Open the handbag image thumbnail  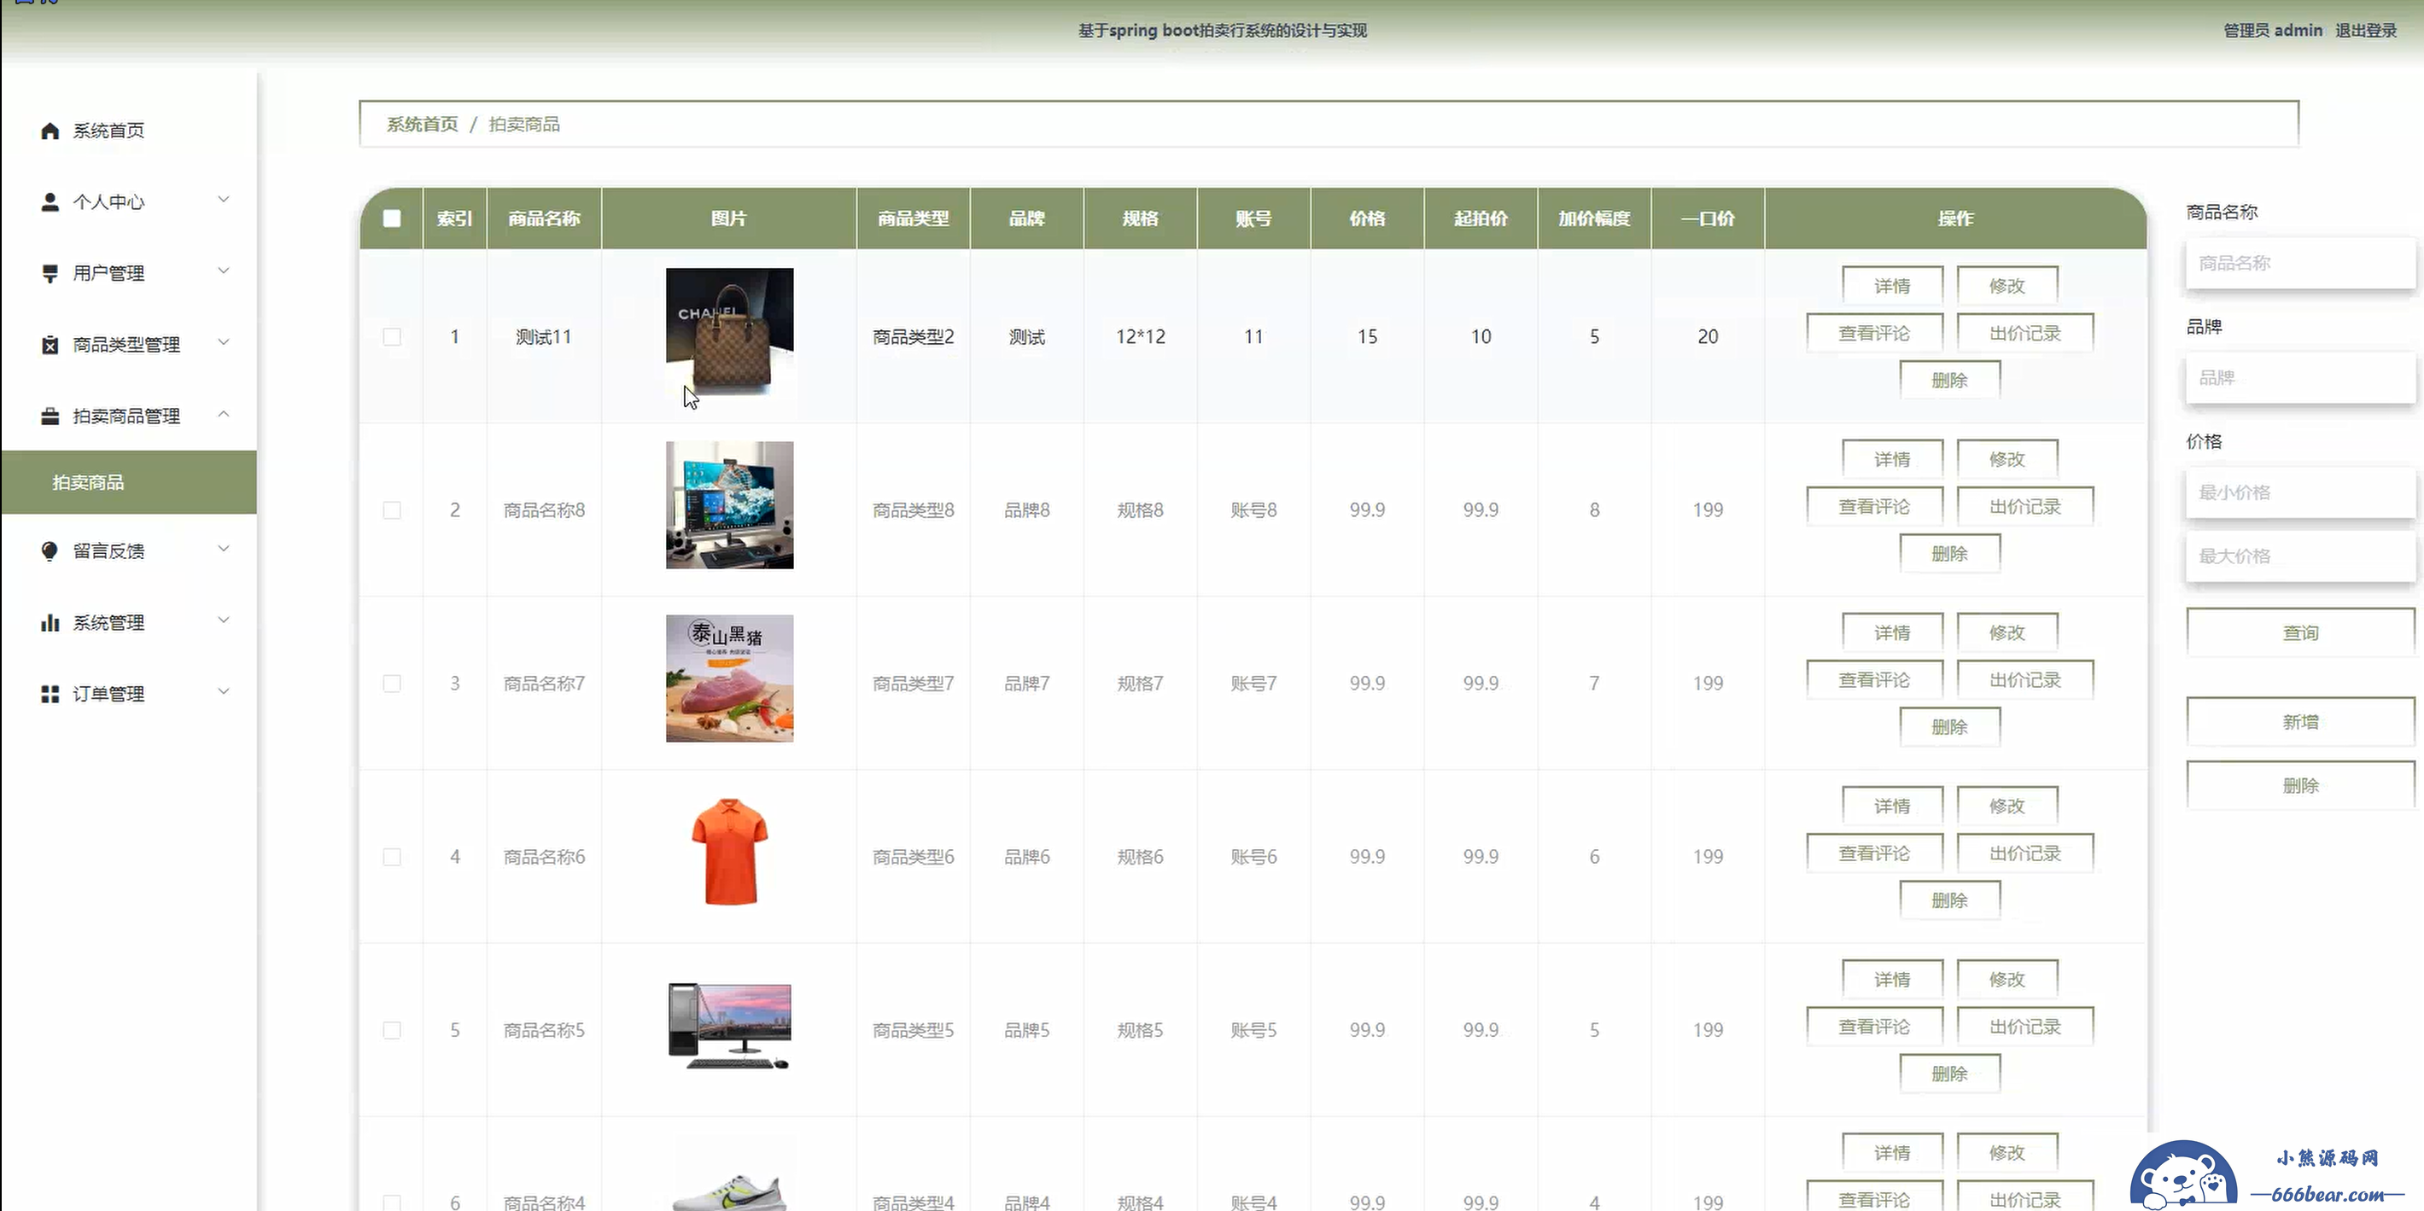click(729, 332)
